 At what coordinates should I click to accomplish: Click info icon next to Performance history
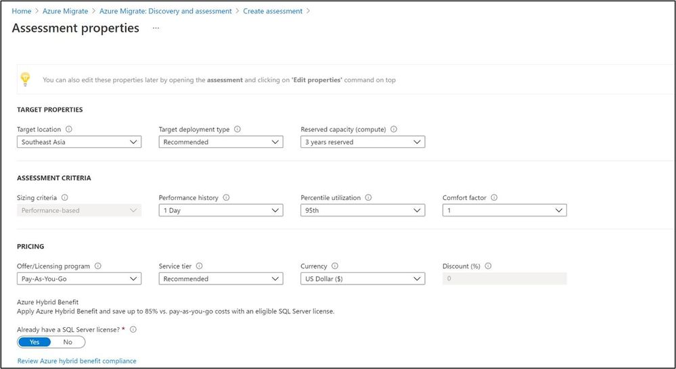point(226,197)
